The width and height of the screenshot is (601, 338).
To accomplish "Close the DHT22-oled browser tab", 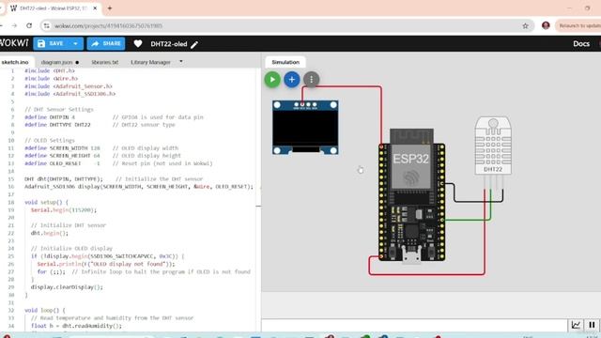I will point(95,8).
